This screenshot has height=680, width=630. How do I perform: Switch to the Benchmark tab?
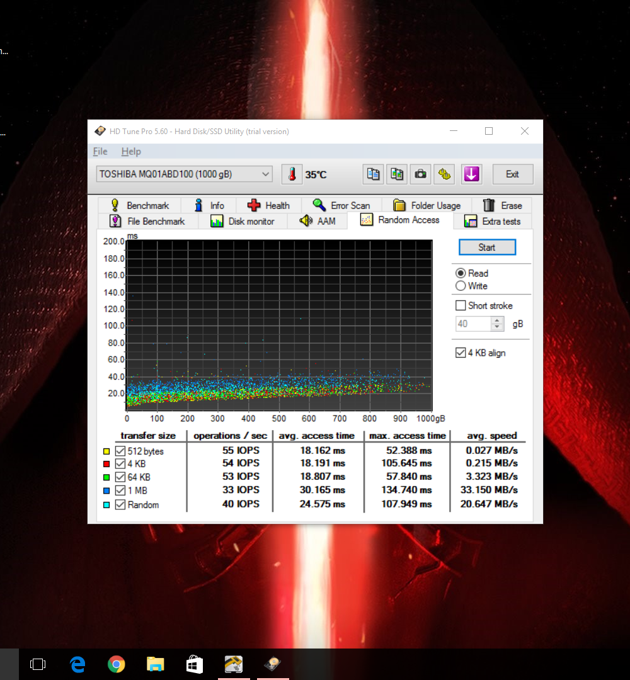140,205
